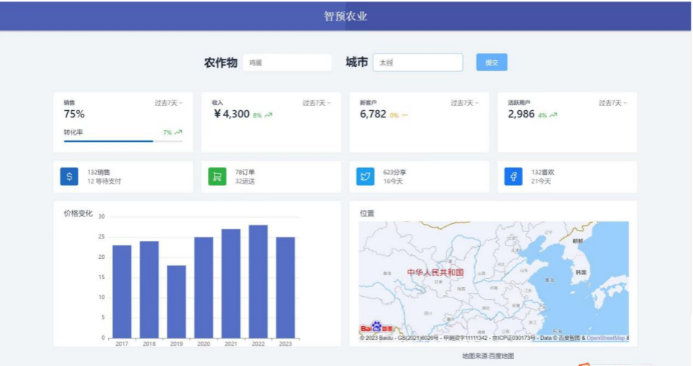Image resolution: width=693 pixels, height=366 pixels.
Task: Click the 位置 map panel title
Action: (367, 213)
